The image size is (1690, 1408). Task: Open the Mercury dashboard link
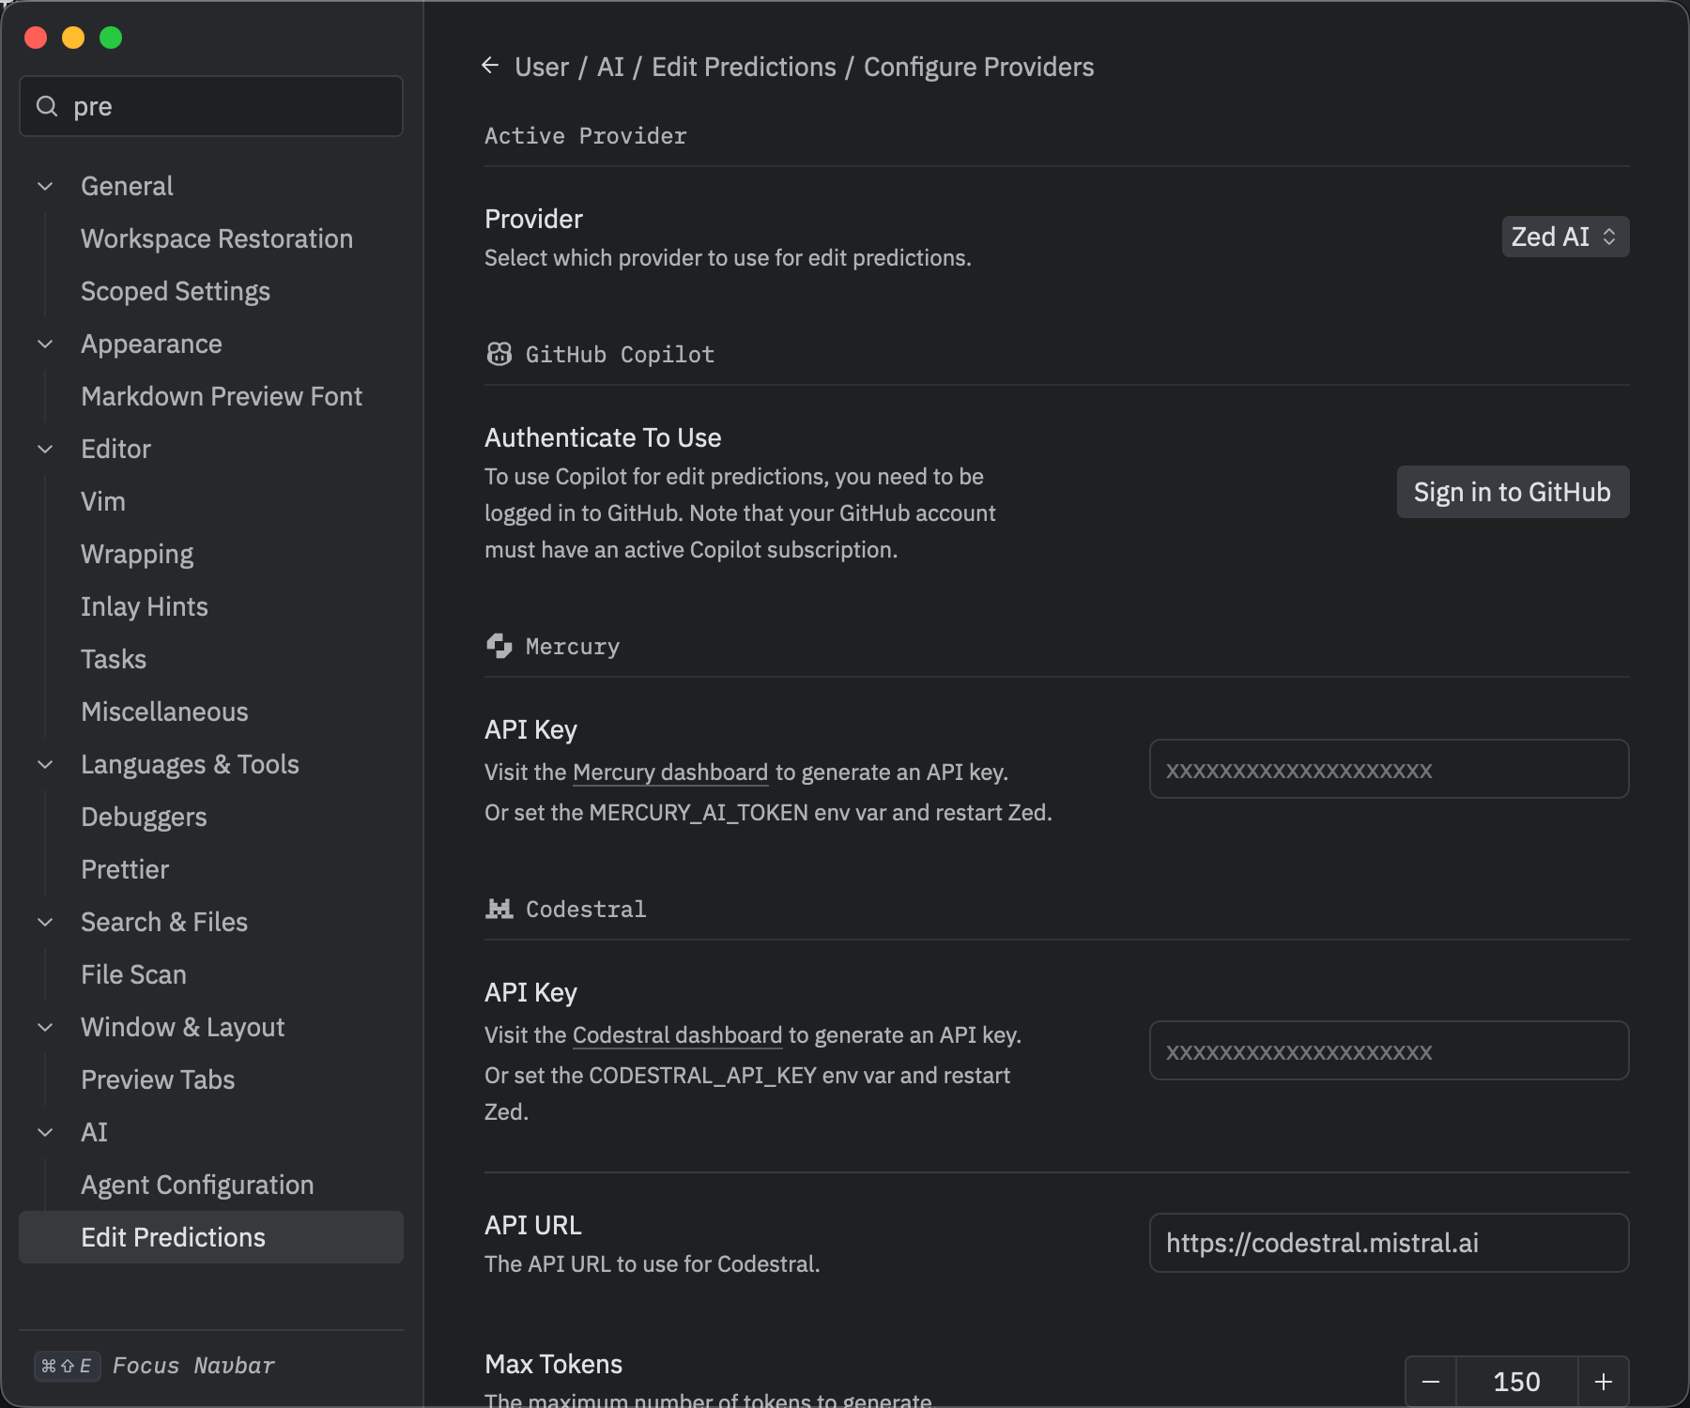click(x=670, y=773)
